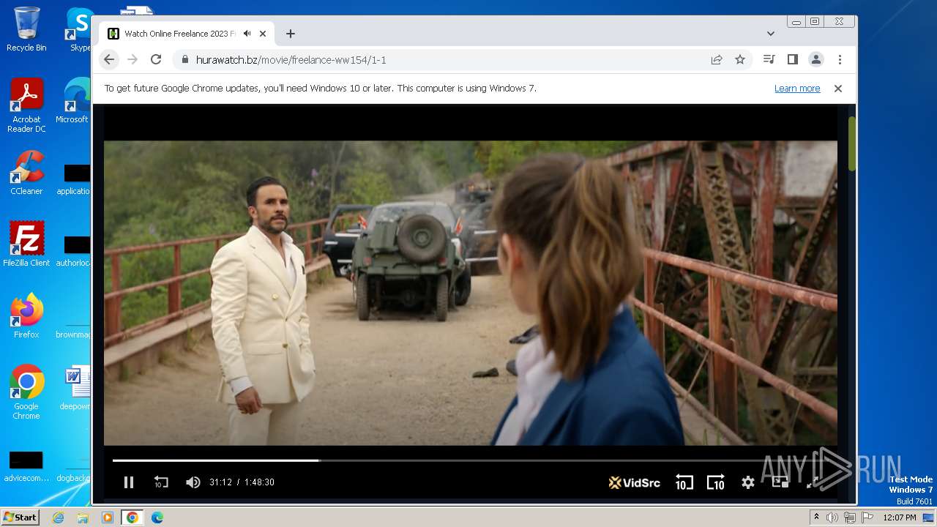Open File Explorer from taskbar

click(x=83, y=517)
